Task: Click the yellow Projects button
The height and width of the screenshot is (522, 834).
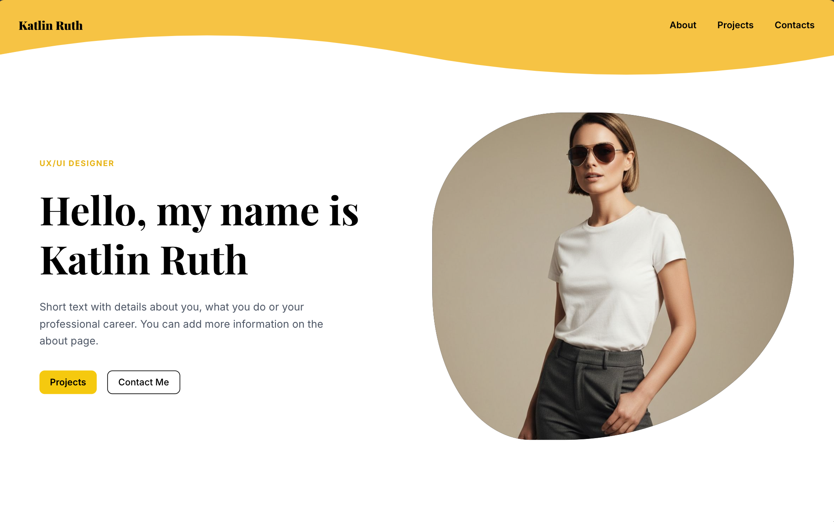Action: click(68, 382)
